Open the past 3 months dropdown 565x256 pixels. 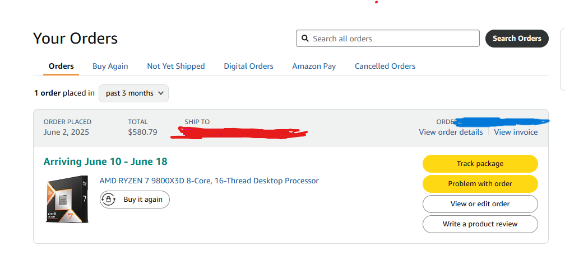133,93
